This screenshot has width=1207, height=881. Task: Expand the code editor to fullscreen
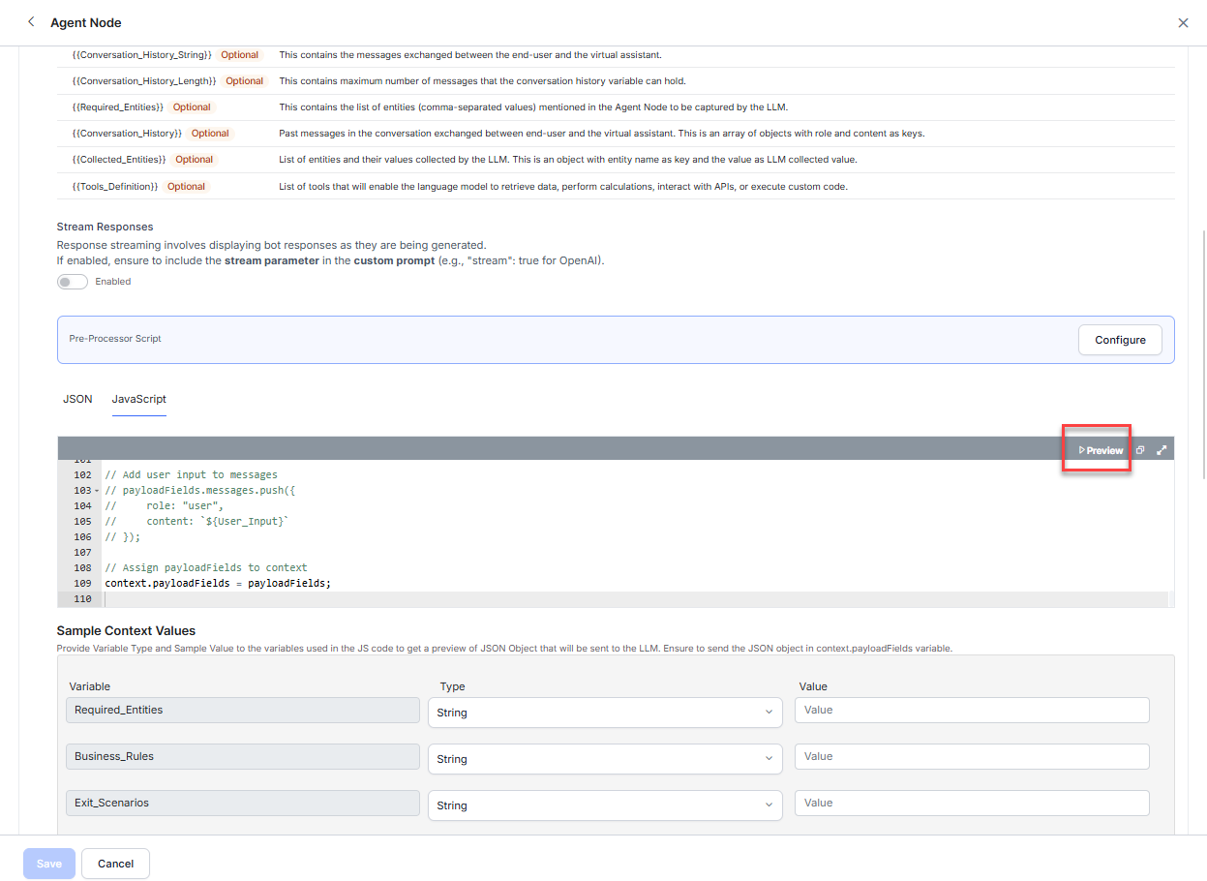1162,450
